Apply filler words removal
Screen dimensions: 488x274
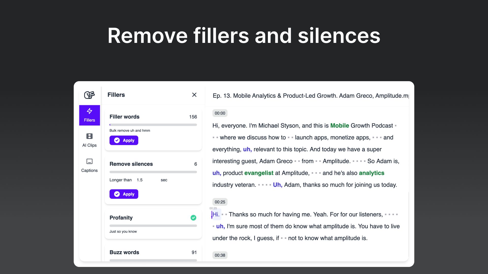pos(124,140)
